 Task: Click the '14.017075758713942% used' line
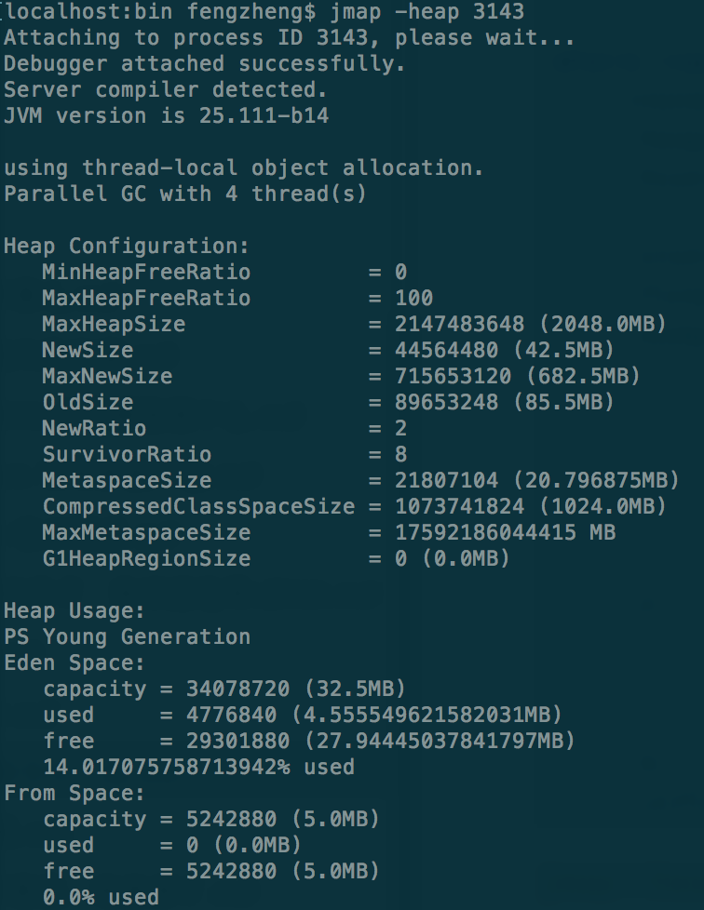pyautogui.click(x=198, y=768)
